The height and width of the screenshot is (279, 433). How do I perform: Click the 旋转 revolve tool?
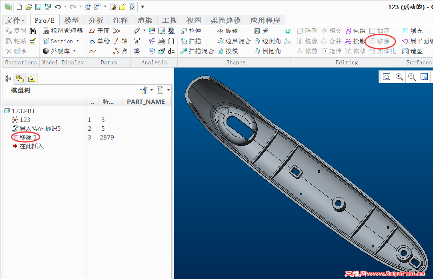click(228, 31)
